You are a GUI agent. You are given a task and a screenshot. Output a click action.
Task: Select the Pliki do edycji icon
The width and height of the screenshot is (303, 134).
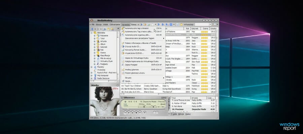(x=98, y=58)
